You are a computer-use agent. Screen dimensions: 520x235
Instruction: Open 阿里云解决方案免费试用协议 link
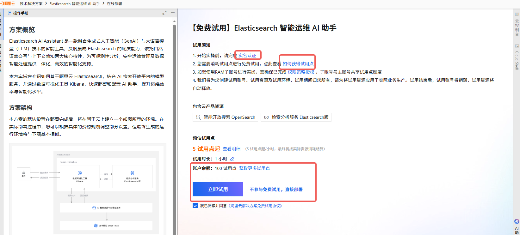pyautogui.click(x=255, y=206)
